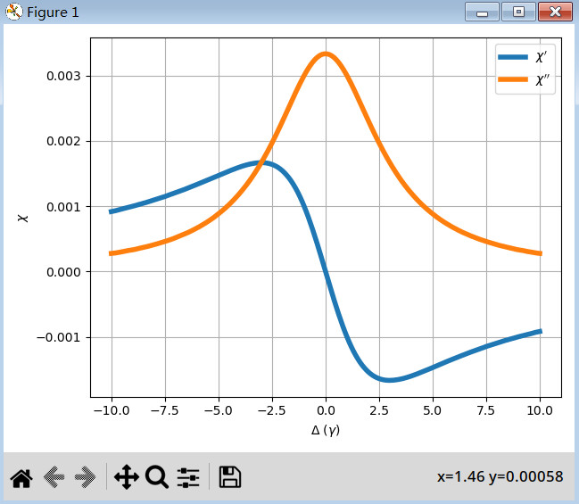Maximize the Figure 1 window
The height and width of the screenshot is (504, 579).
[x=515, y=12]
